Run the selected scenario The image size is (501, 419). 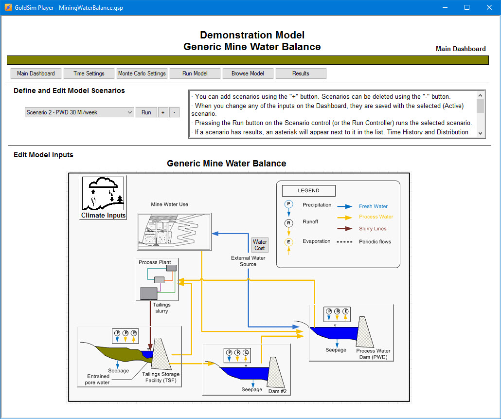click(146, 112)
